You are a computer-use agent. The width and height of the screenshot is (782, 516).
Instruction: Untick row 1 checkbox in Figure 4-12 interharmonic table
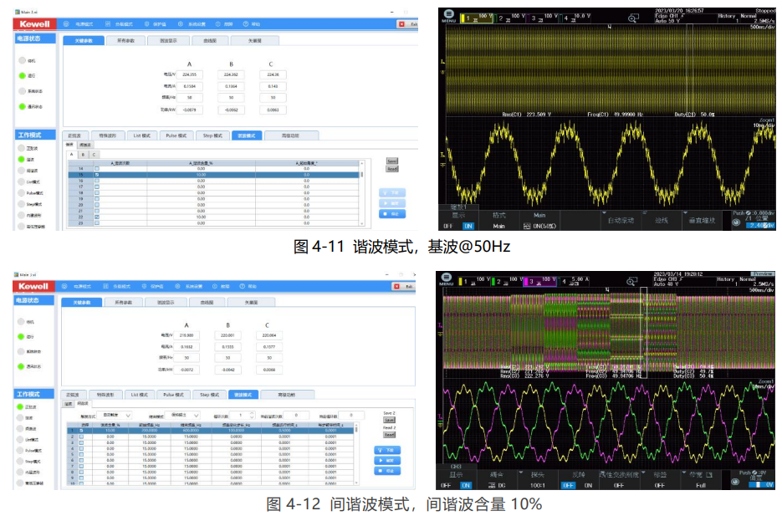81,430
